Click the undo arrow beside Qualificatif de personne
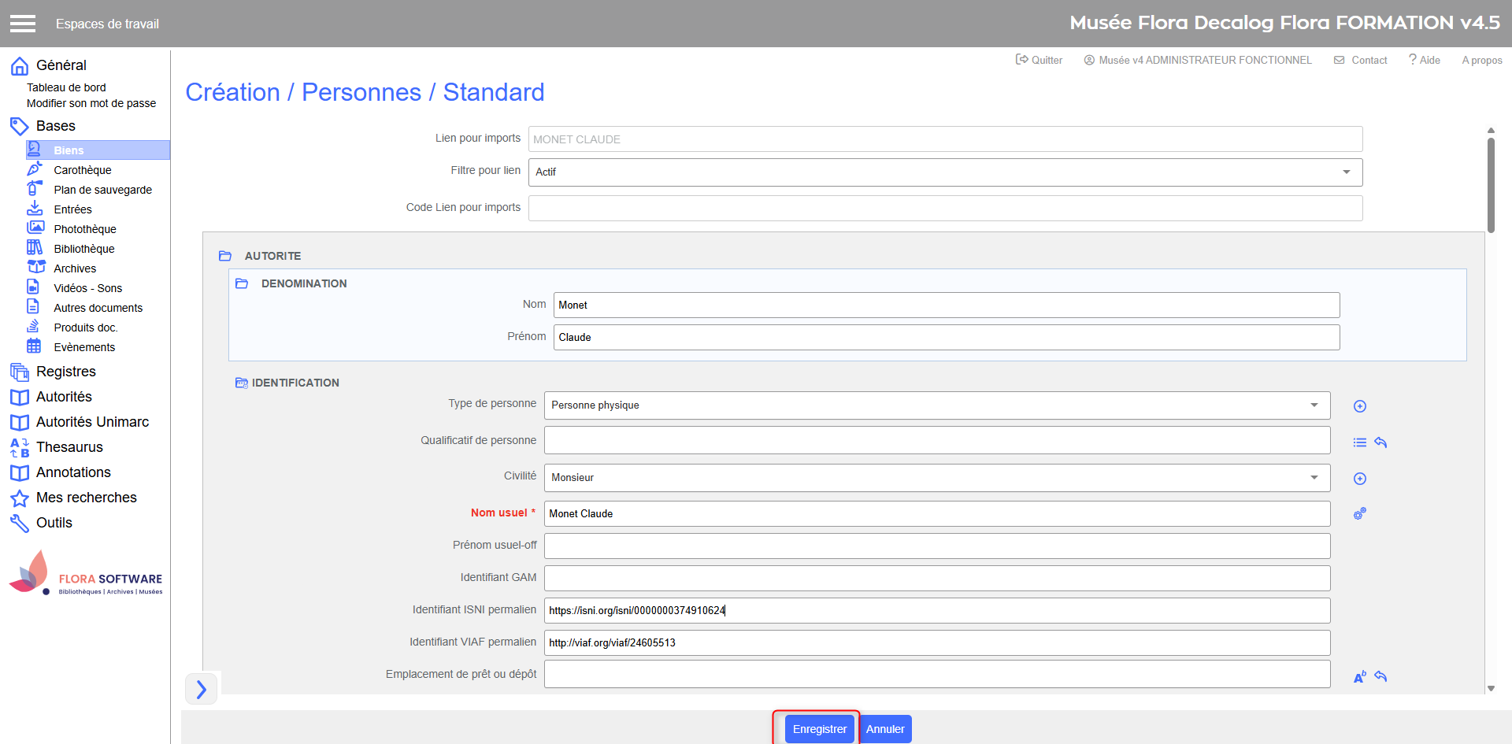1512x744 pixels. tap(1380, 442)
